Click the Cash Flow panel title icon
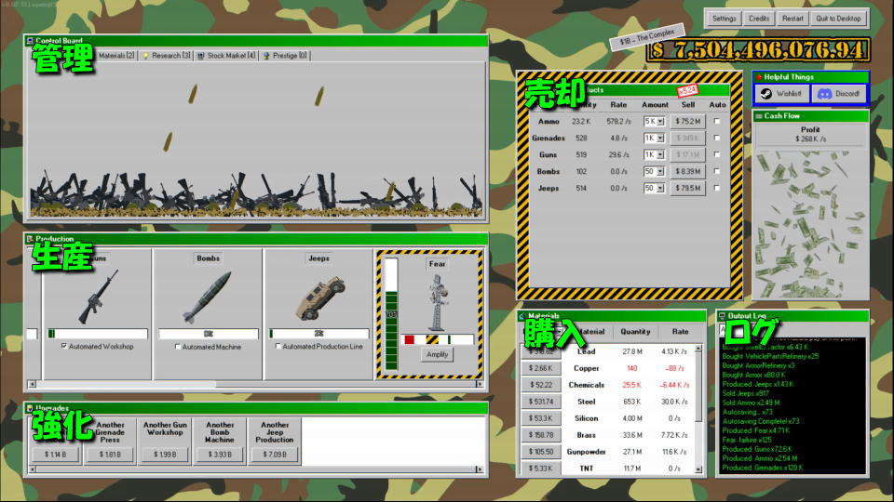 point(759,116)
